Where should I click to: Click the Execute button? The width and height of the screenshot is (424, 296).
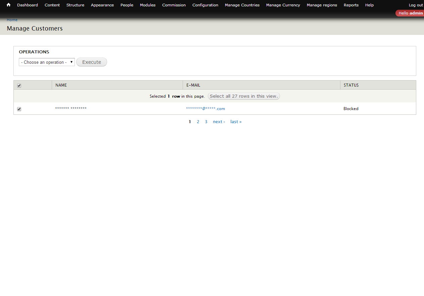pyautogui.click(x=91, y=62)
